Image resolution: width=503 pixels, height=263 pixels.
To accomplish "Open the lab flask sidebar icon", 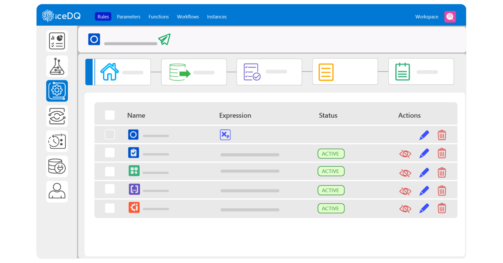I will 57,66.
